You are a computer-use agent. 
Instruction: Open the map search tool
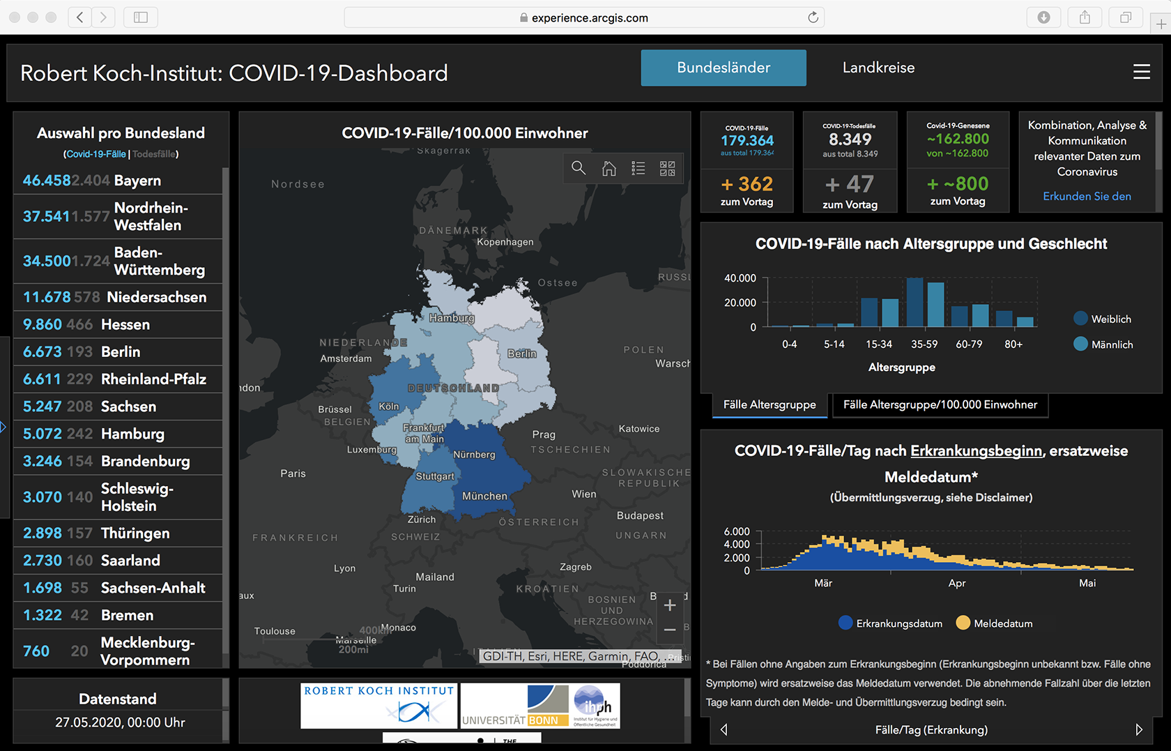click(579, 168)
